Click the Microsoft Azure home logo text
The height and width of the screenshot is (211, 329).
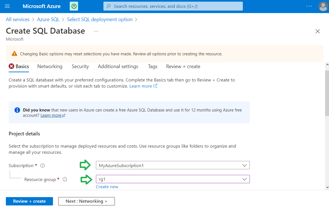coord(42,6)
